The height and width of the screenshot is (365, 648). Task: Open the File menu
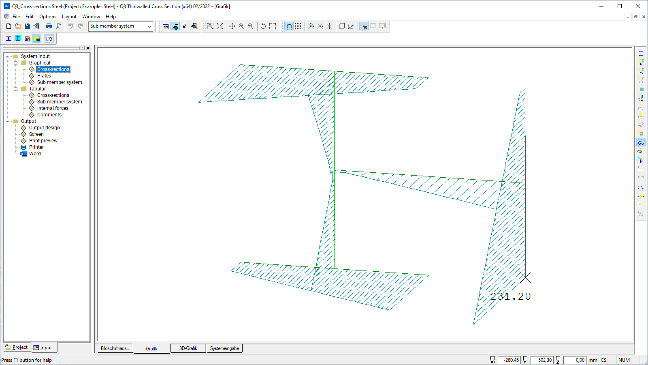[x=16, y=17]
